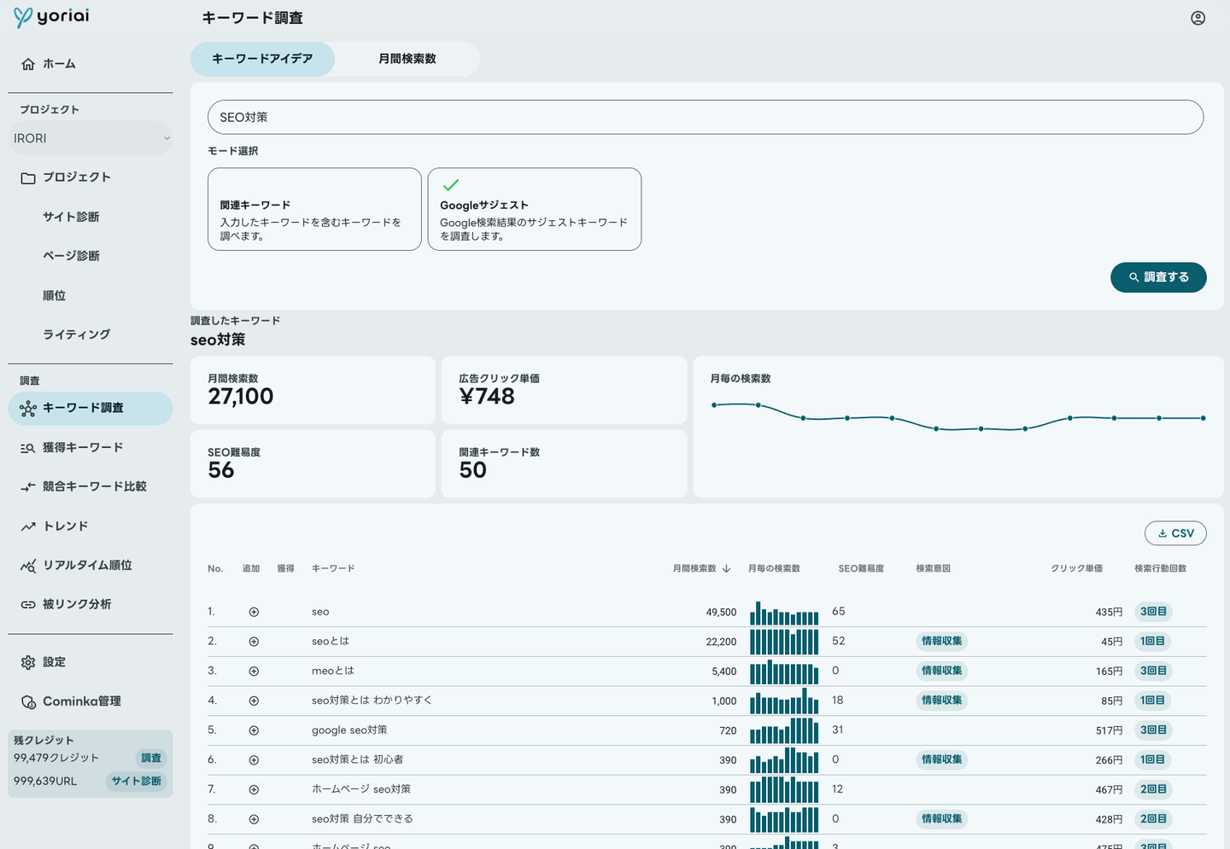The image size is (1230, 849).
Task: Open リアルタイム順位 in the sidebar
Action: pos(87,565)
